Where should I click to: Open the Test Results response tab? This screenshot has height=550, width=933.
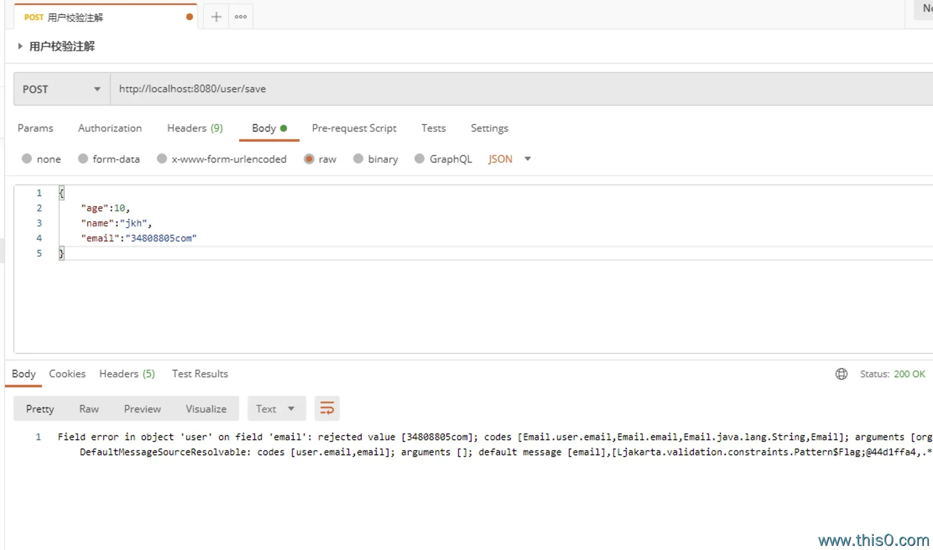[x=200, y=374]
